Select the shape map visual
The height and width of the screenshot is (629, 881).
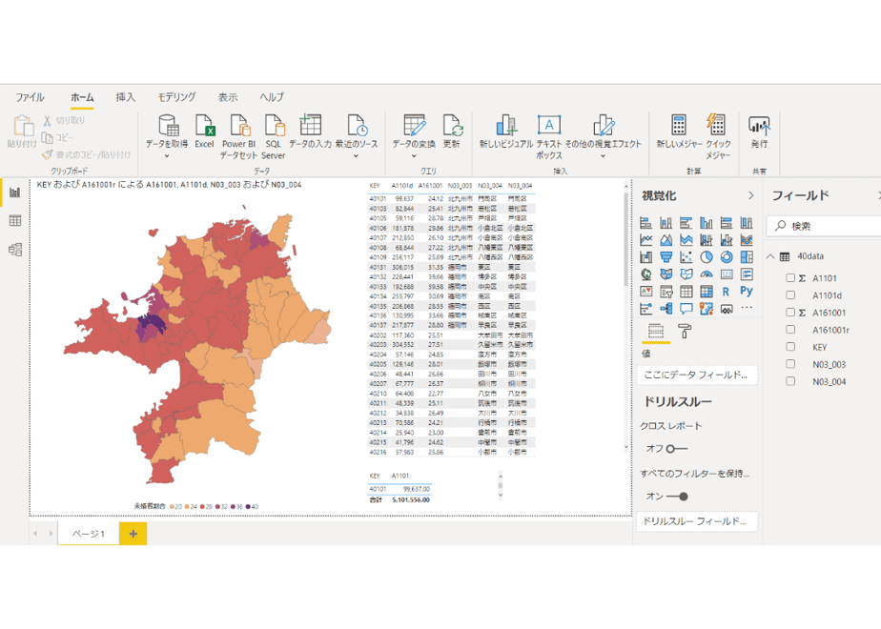pyautogui.click(x=686, y=274)
